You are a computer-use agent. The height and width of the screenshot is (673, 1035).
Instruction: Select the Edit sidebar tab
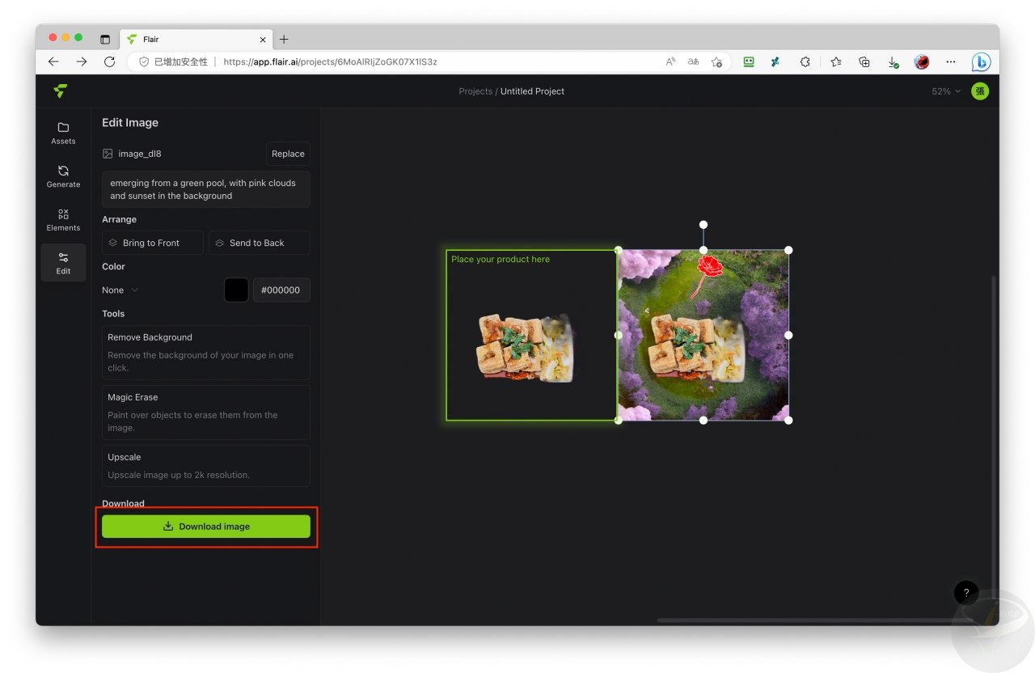click(63, 263)
